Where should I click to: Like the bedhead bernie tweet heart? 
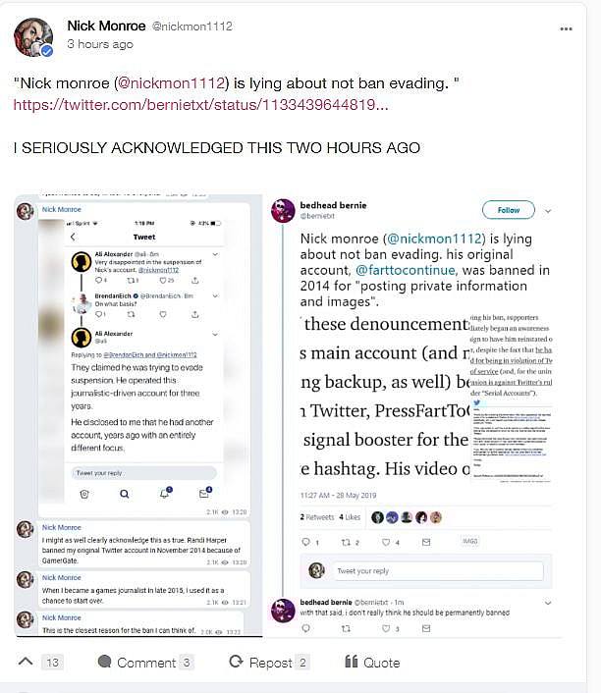pos(386,542)
